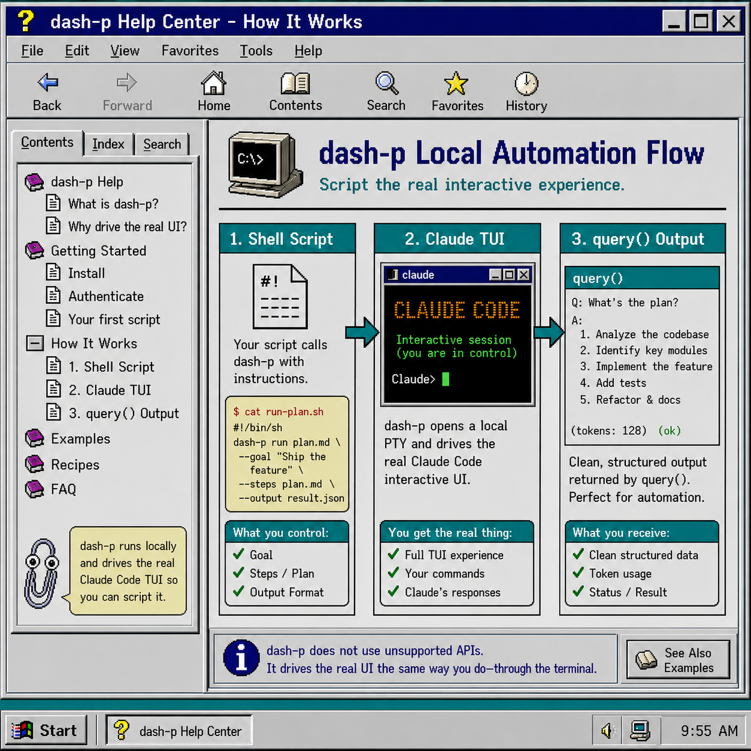Open the View menu
Viewport: 751px width, 751px height.
coord(125,51)
